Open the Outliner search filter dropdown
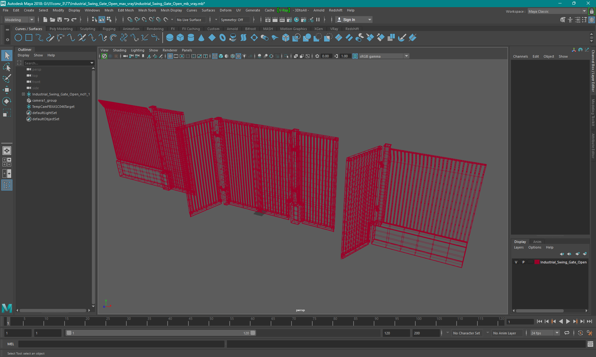This screenshot has height=357, width=596. coord(92,63)
